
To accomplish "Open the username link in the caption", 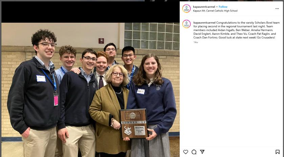I will 204,23.
